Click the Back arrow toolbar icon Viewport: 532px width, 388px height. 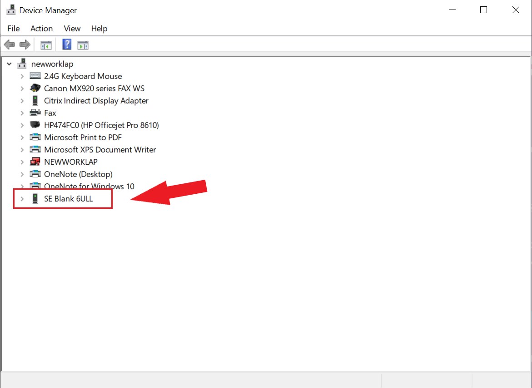[x=9, y=44]
